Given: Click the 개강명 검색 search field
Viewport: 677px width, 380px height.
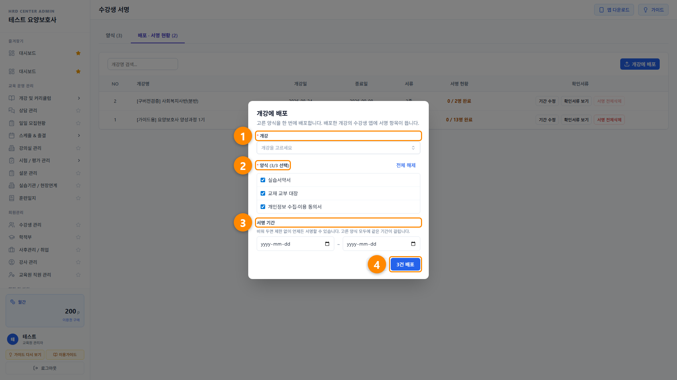Looking at the screenshot, I should (x=142, y=64).
